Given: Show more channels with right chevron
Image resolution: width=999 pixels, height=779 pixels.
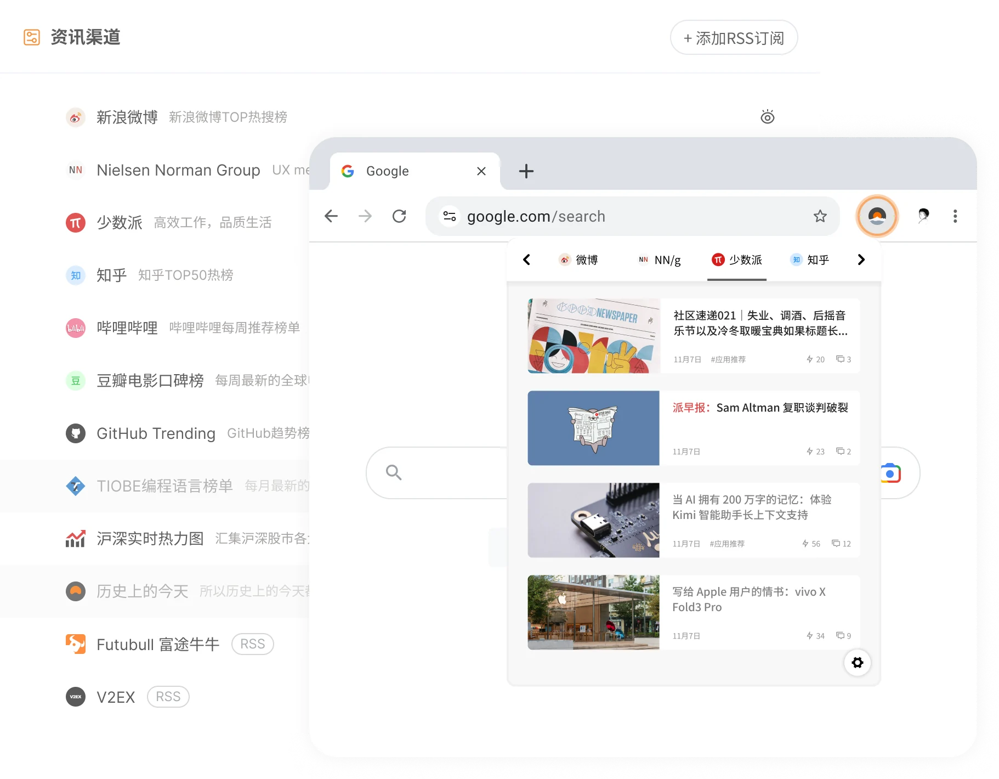Looking at the screenshot, I should point(861,259).
